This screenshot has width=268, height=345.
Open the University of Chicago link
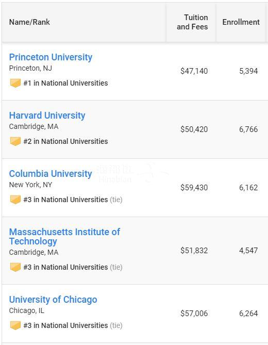pos(53,300)
